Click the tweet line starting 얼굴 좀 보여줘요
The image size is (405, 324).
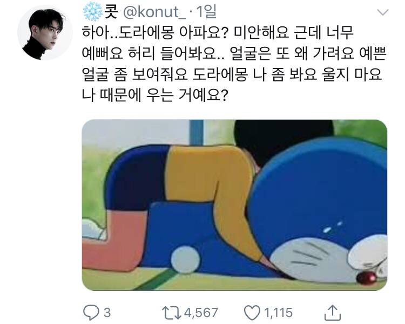[x=232, y=74]
